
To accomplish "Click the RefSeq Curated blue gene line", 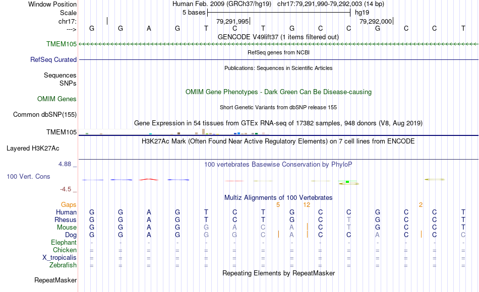I will 278,59.
